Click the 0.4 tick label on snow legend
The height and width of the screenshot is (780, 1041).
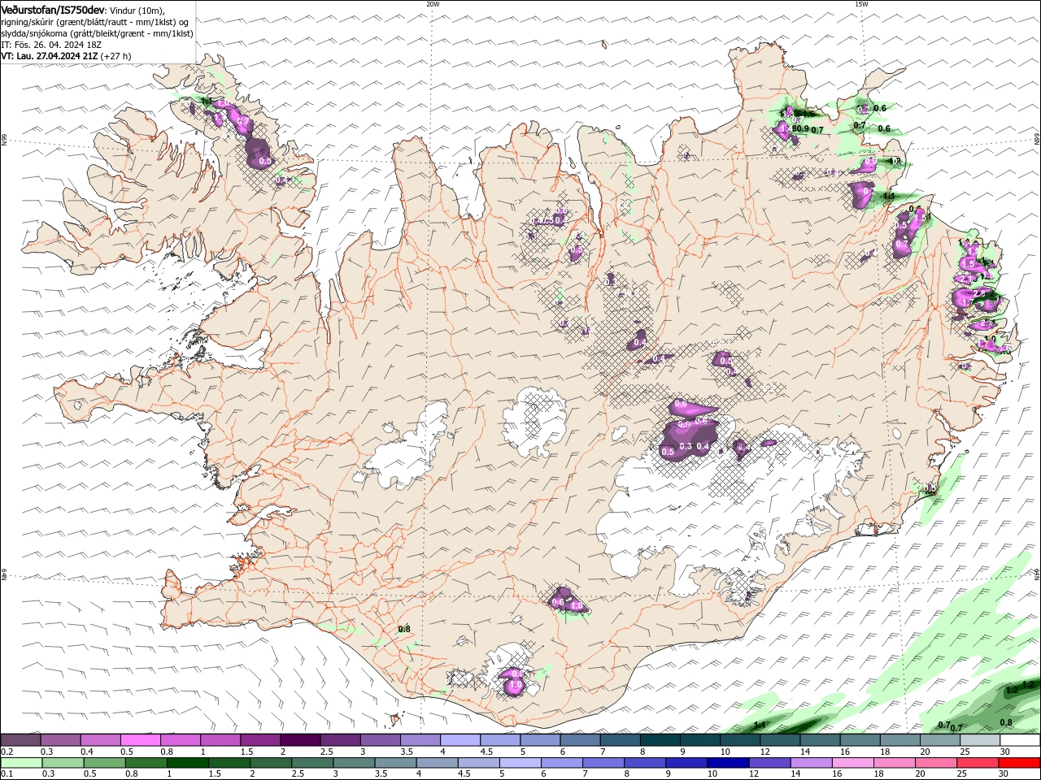pyautogui.click(x=87, y=752)
